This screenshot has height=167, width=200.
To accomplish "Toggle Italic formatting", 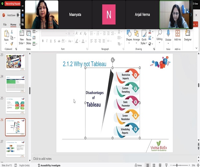I will 47,41.
